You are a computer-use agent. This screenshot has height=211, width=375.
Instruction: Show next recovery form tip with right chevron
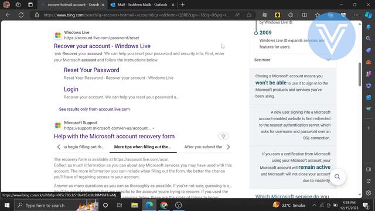pos(229,147)
